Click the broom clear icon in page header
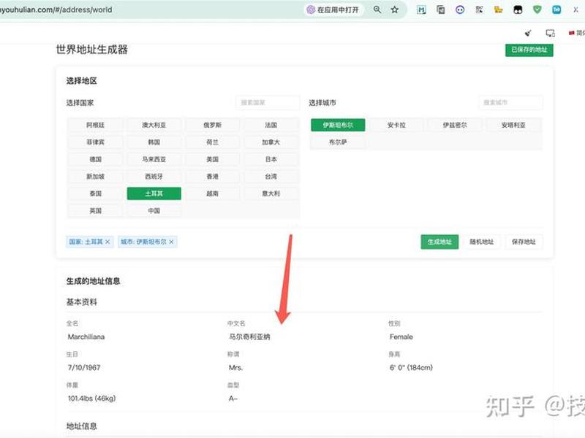Image resolution: width=585 pixels, height=438 pixels. 528,33
